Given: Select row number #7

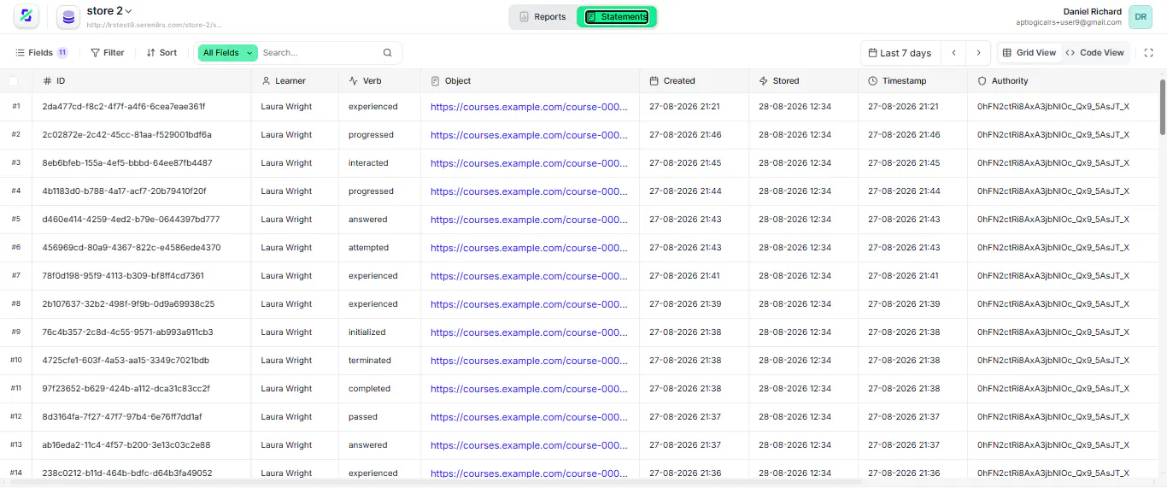Looking at the screenshot, I should [x=16, y=276].
